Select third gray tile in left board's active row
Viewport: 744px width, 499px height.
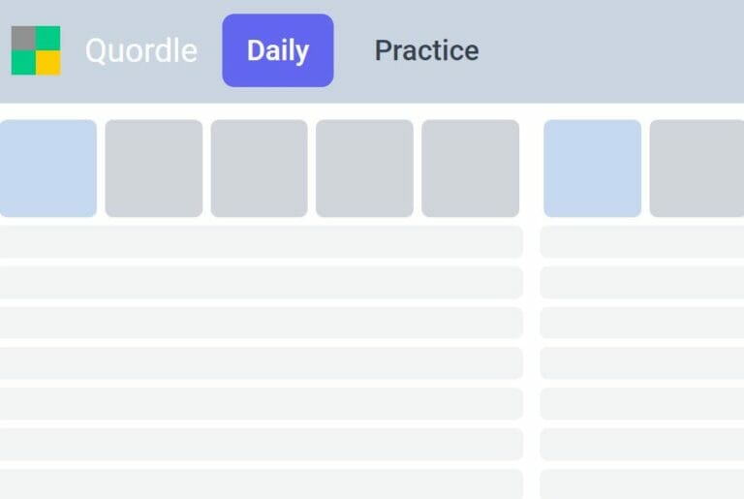click(259, 168)
